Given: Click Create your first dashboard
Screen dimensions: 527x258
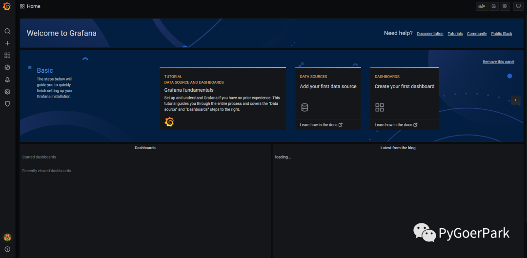Looking at the screenshot, I should coord(405,86).
